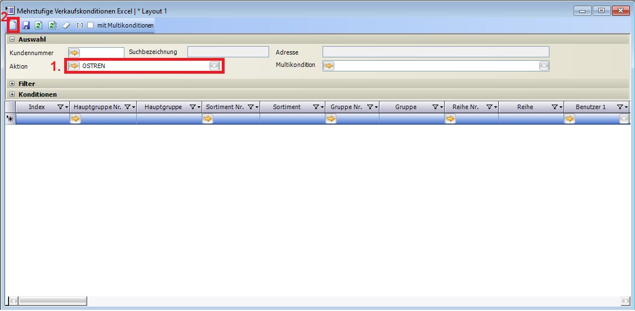Click lookup arrow in Sortiment Nr. cell

tap(208, 119)
